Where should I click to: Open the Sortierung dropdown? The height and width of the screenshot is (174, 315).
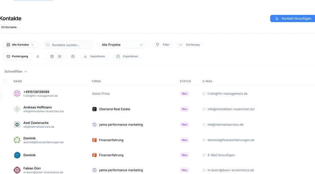tap(189, 45)
